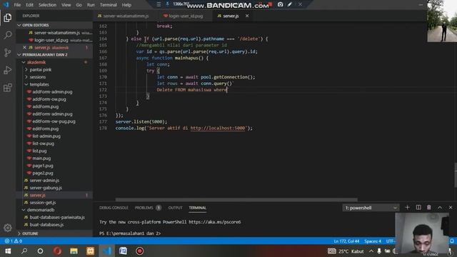Open the File menu

click(x=17, y=5)
